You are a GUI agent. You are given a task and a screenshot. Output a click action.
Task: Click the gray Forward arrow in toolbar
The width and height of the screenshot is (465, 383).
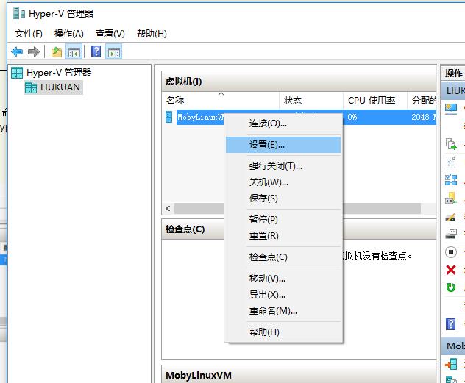pyautogui.click(x=34, y=52)
